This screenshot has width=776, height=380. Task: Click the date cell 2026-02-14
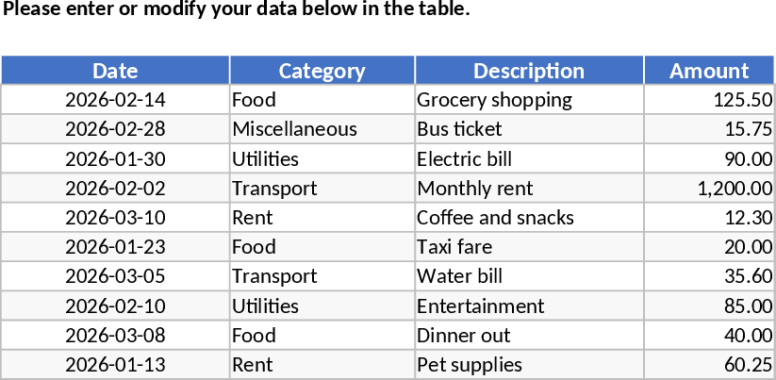(115, 100)
